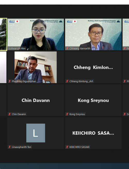Click muted mic icon beside Pheakdey Nguonphan
129x169 pixels.
click(x=10, y=81)
